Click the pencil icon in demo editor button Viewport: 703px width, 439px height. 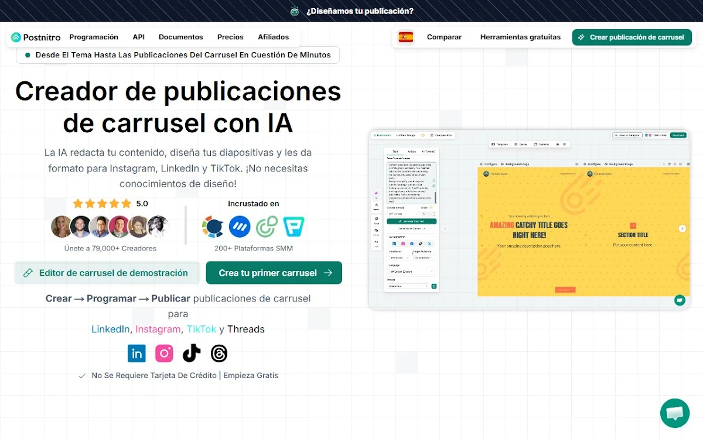click(x=28, y=273)
